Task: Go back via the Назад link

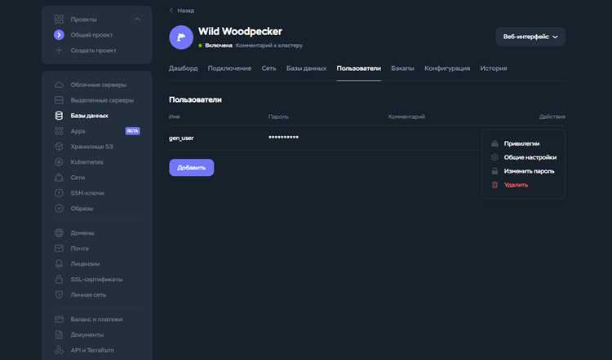Action: tap(182, 11)
